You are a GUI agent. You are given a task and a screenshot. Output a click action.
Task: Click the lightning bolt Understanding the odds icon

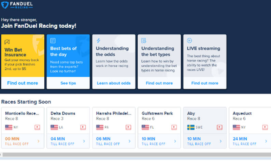[98, 41]
